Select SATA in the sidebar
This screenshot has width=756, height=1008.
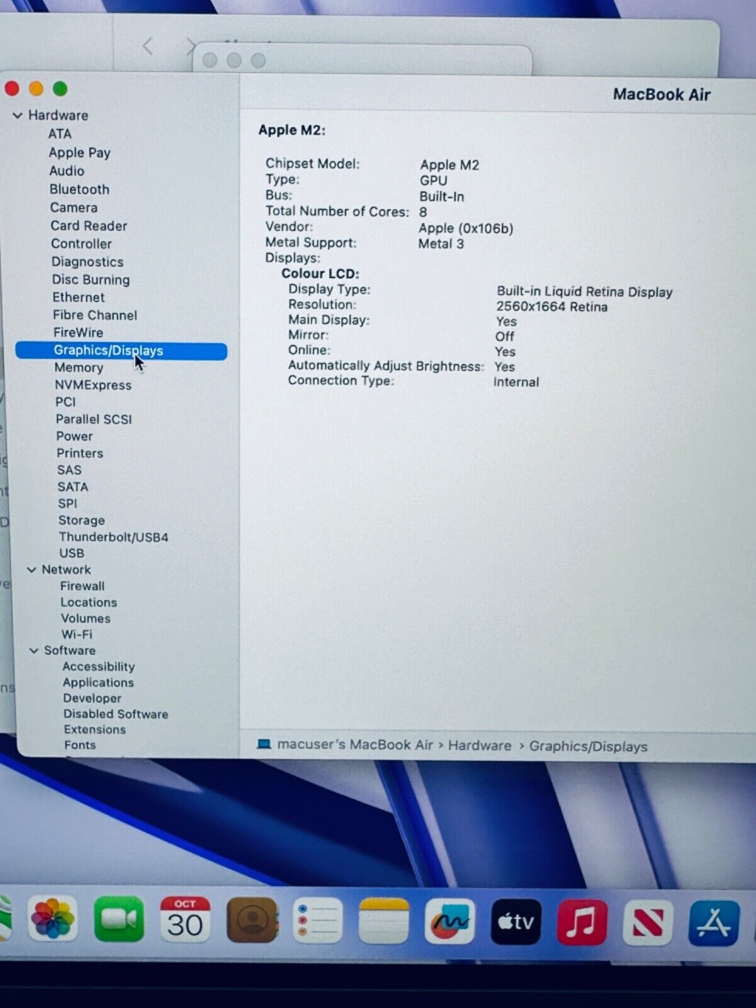(73, 487)
